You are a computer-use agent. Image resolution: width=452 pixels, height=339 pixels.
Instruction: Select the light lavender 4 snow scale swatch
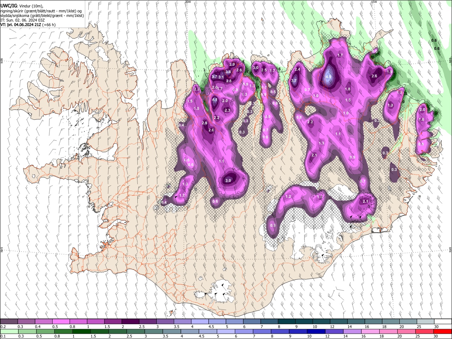click(199, 322)
